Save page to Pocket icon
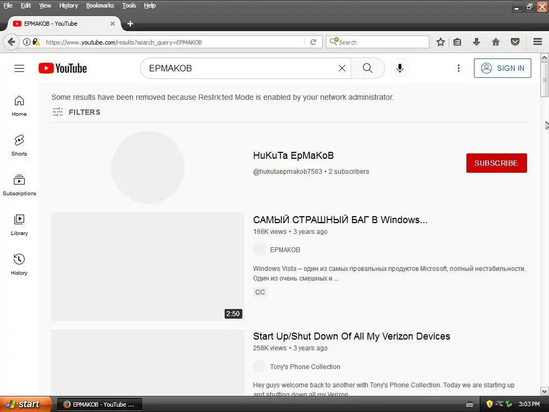Screen dimensions: 549x412 pyautogui.click(x=515, y=42)
